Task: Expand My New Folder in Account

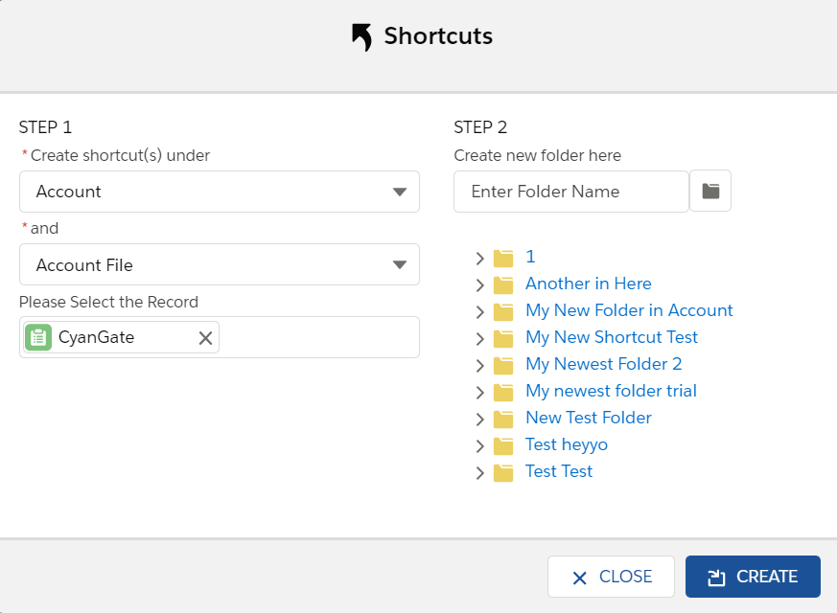Action: [479, 311]
